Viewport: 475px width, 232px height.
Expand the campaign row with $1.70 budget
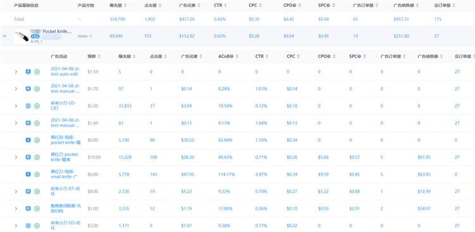coord(16,89)
